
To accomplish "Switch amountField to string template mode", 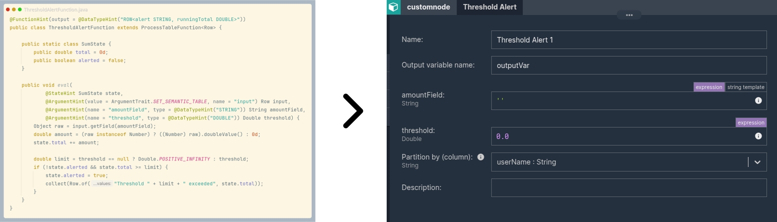I will click(746, 87).
